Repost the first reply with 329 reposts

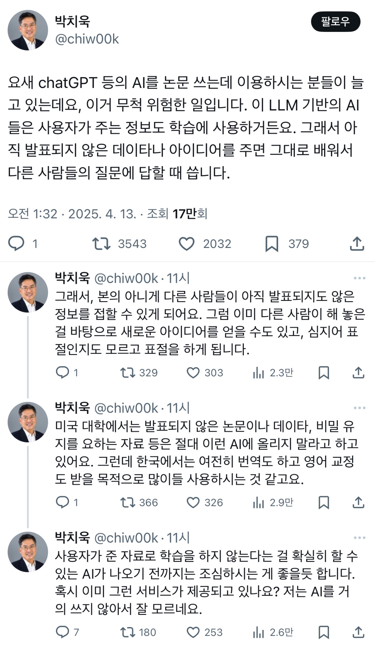pyautogui.click(x=127, y=373)
